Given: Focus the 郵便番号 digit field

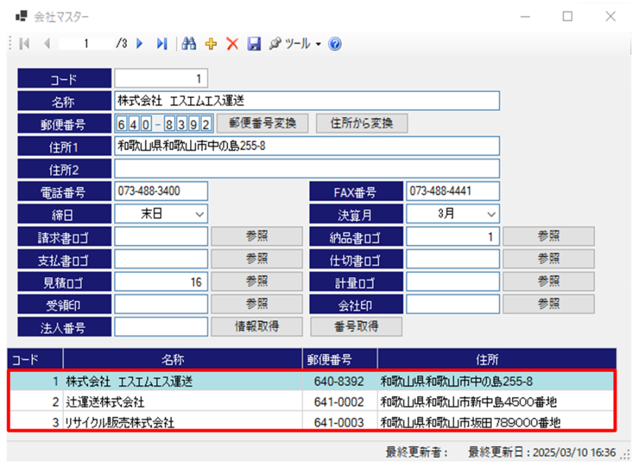Looking at the screenshot, I should pos(164,124).
